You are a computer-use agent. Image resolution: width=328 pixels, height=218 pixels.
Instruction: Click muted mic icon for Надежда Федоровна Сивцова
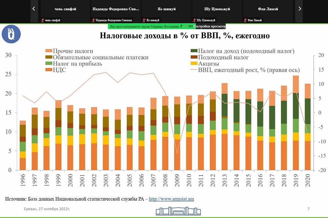[93, 20]
